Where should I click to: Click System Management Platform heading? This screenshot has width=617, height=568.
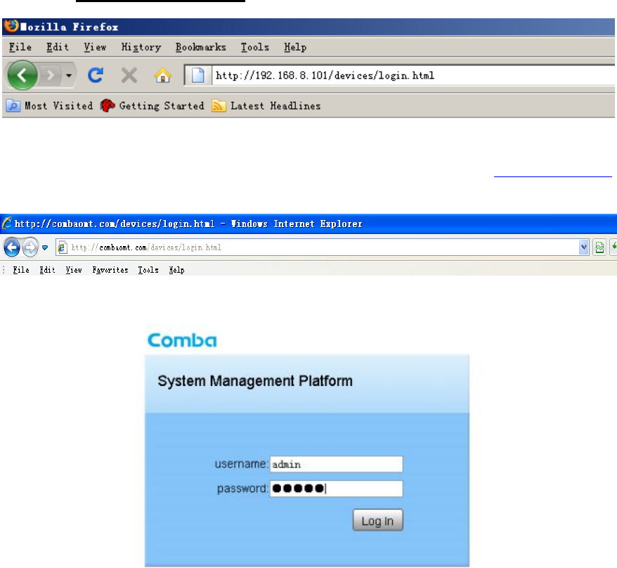coord(255,381)
